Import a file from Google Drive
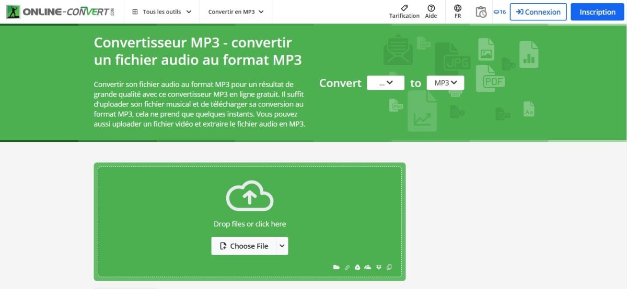This screenshot has height=289, width=627. [x=357, y=267]
